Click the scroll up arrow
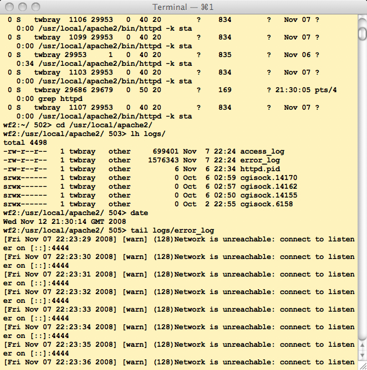Viewport: 367px width, 370px height. pos(362,346)
